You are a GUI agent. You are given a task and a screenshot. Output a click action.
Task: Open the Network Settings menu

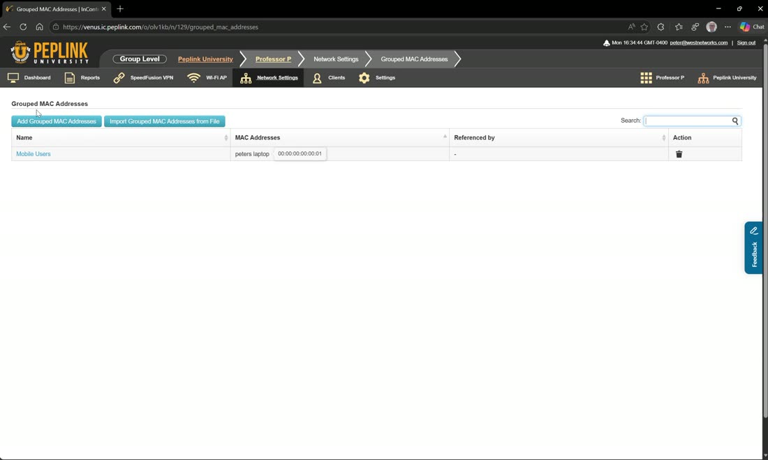tap(277, 78)
